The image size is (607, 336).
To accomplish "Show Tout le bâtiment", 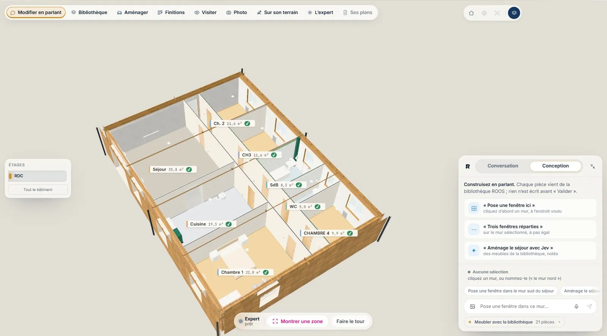I will pos(38,189).
